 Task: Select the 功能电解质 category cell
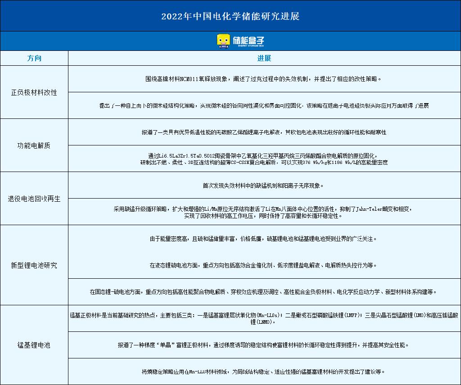(34, 145)
